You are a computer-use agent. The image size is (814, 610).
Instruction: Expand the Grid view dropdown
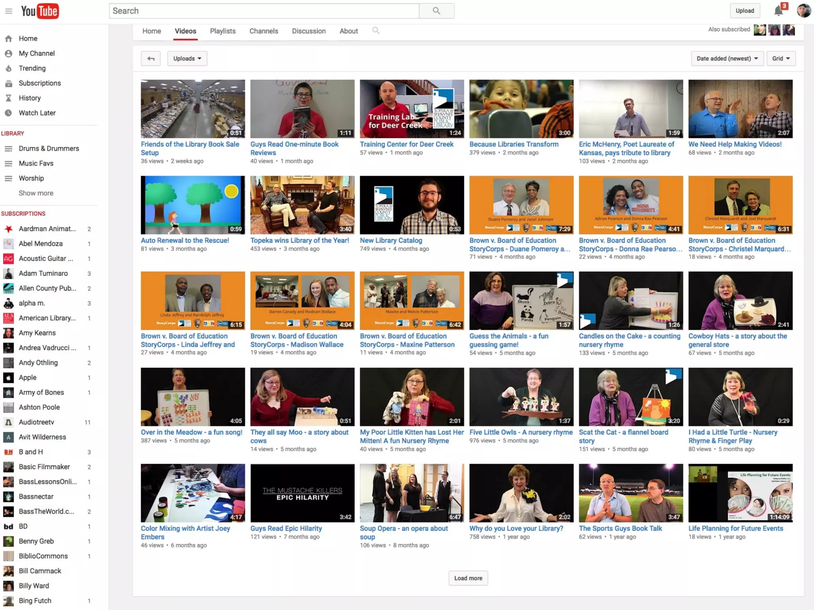tap(781, 58)
